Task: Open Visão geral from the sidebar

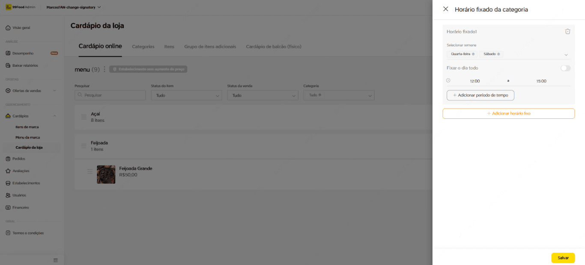Action: click(21, 28)
